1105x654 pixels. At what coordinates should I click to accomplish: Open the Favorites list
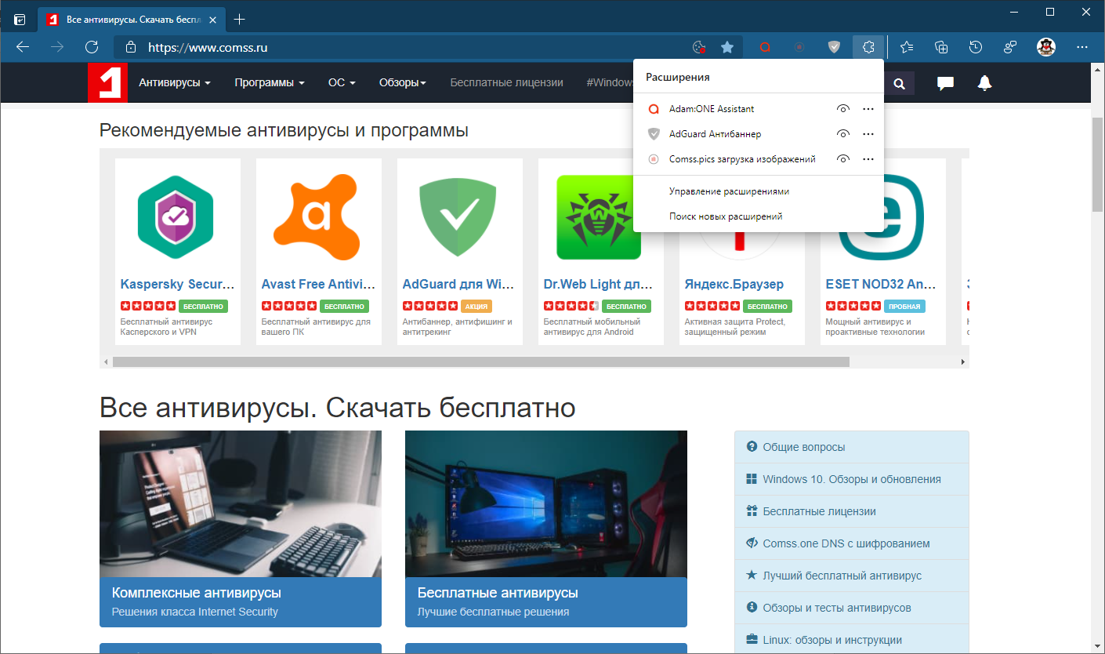(x=907, y=47)
